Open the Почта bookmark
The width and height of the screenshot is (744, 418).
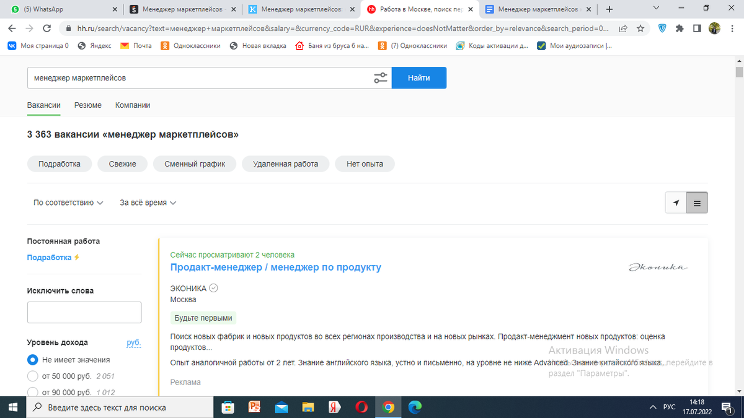click(x=136, y=46)
